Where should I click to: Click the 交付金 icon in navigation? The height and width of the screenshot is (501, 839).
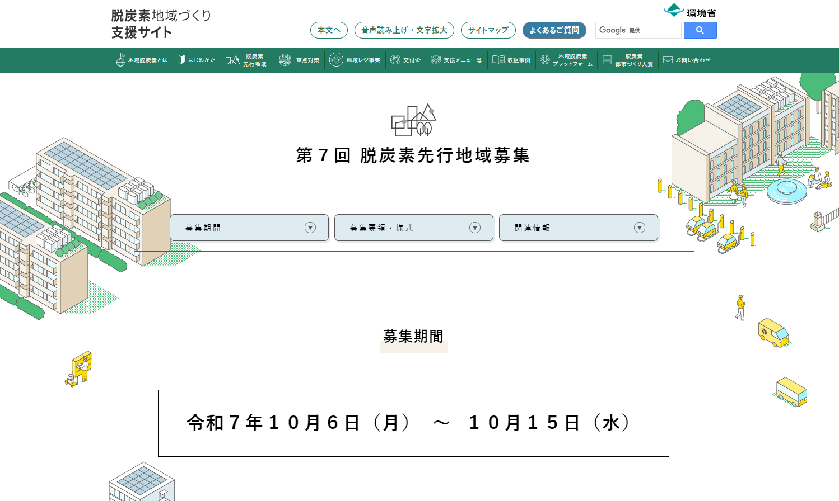(395, 60)
